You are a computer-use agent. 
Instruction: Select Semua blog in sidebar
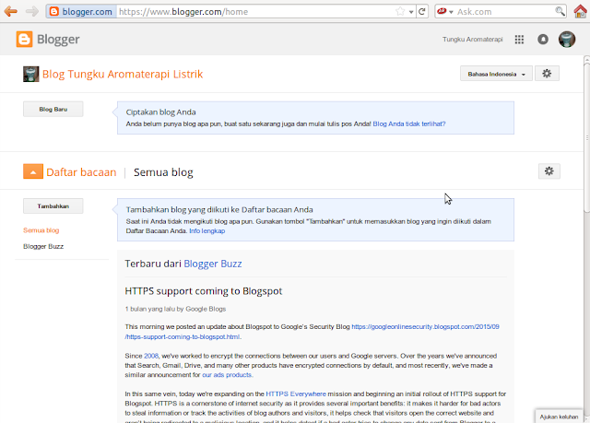pyautogui.click(x=41, y=230)
